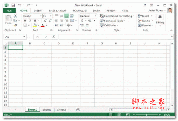Switch to the DATA tab

(x=96, y=11)
